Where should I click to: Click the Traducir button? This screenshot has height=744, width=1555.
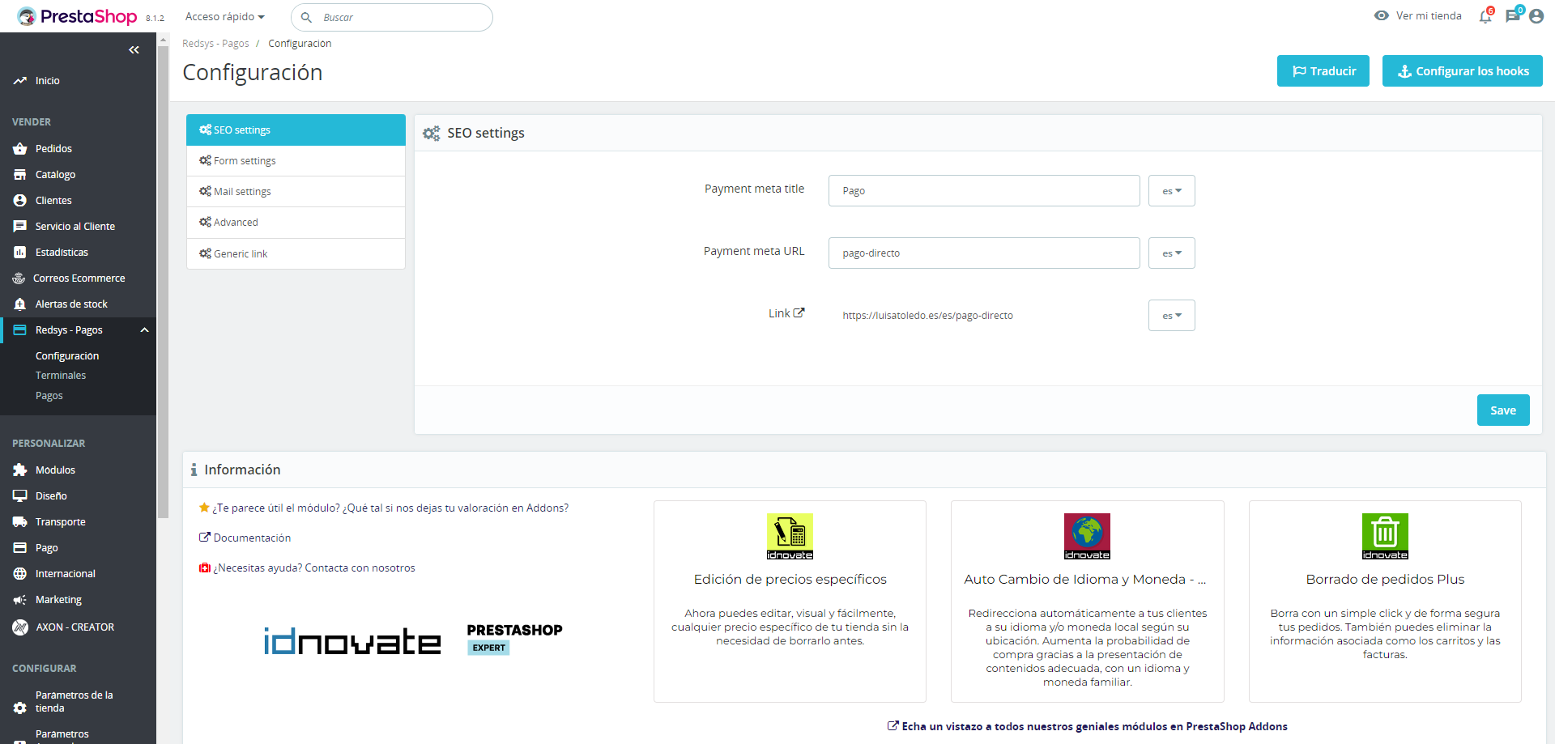[1323, 71]
